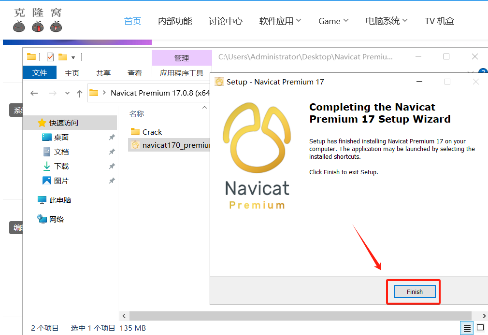Click the address bar folder icon
488x335 pixels.
point(94,93)
